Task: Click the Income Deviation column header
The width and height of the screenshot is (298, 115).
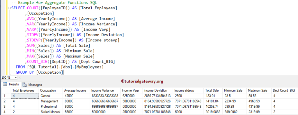Action: 157,91
